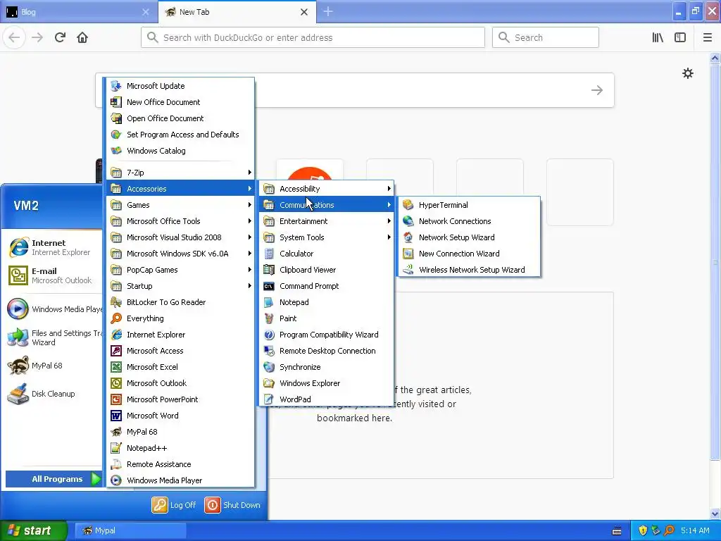The width and height of the screenshot is (721, 541).
Task: Expand the System Tools submenu arrow
Action: 389,237
